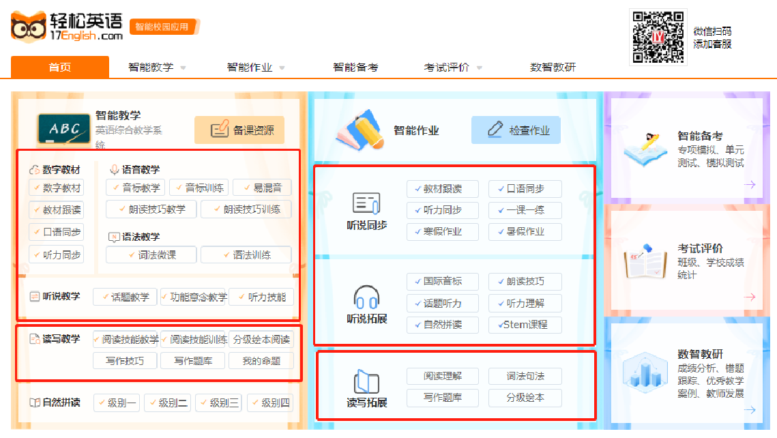Click the pencil and books 智能作业 icon
777x438 pixels.
[x=360, y=130]
